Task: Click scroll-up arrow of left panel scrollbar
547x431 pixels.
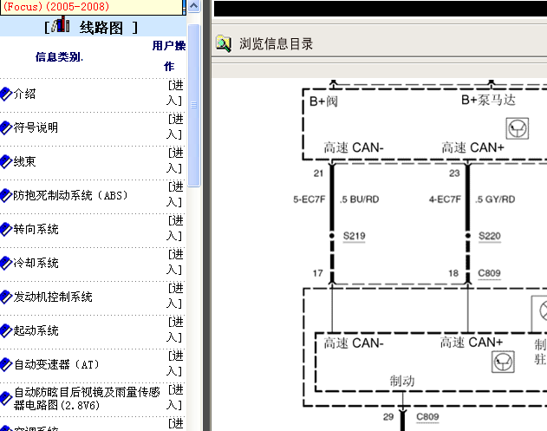Action: (194, 6)
